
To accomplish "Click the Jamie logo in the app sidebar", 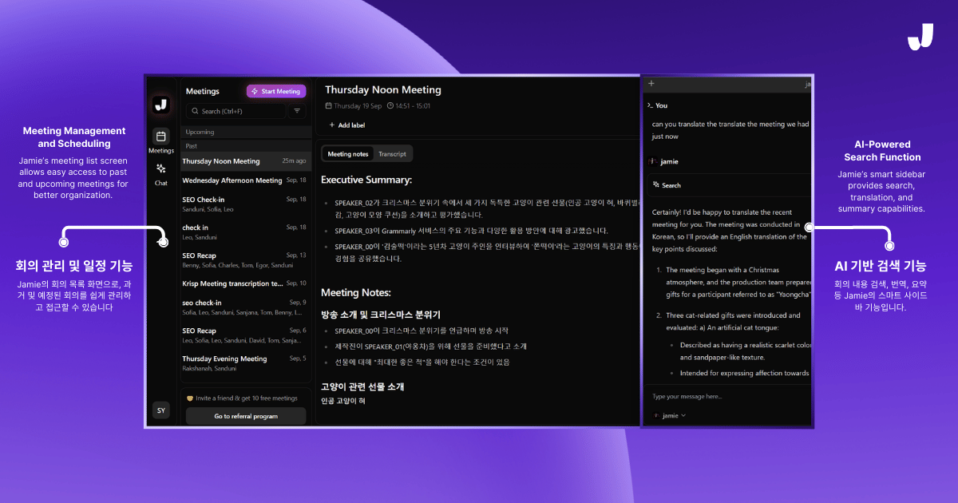I will point(161,105).
